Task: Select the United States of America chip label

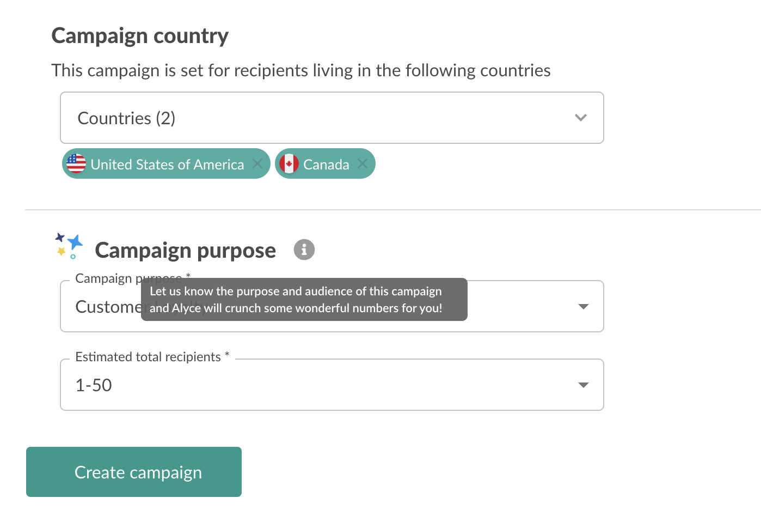Action: point(167,165)
